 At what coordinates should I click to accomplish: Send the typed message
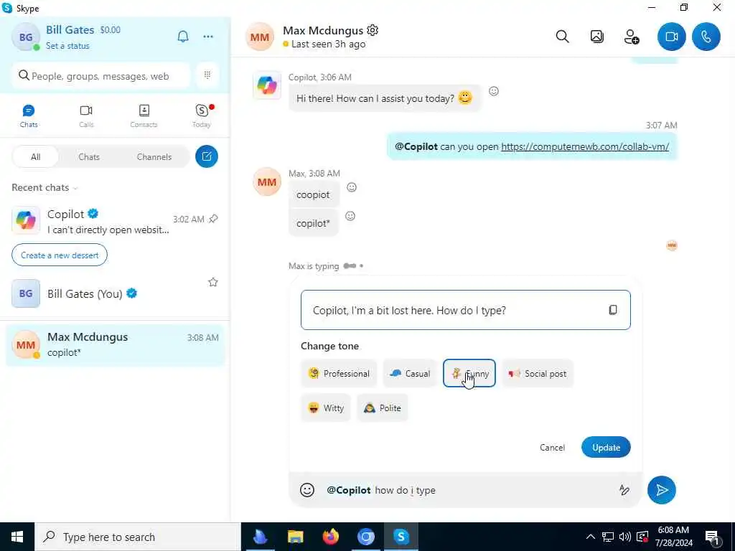point(661,490)
